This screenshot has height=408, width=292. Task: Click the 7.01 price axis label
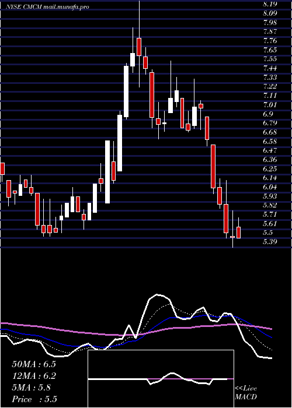270,105
